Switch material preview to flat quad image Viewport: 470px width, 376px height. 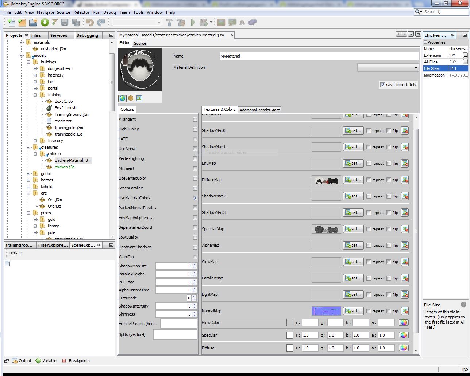click(139, 98)
